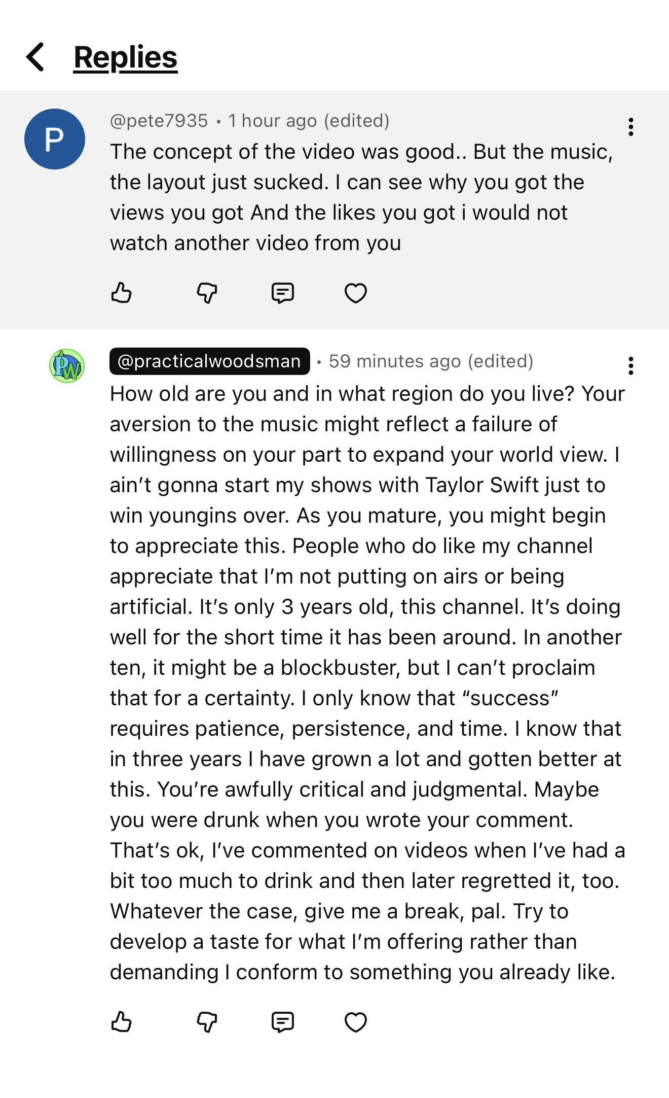Reply to the @pete7935 comment
This screenshot has height=1098, width=669.
point(282,293)
